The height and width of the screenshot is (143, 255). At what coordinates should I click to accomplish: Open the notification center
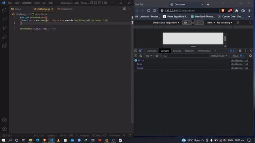[249, 140]
